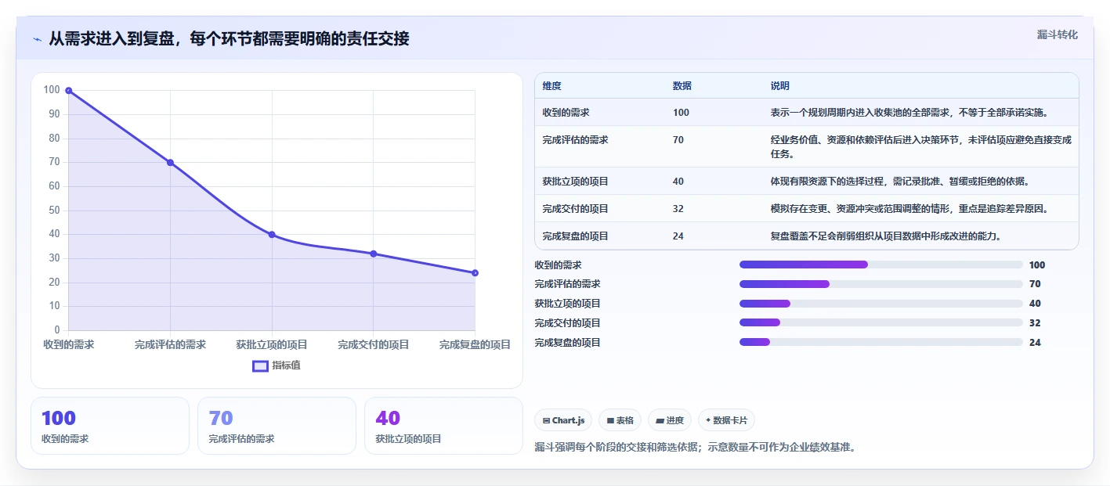Click description starting 体现有限资源下

point(899,182)
